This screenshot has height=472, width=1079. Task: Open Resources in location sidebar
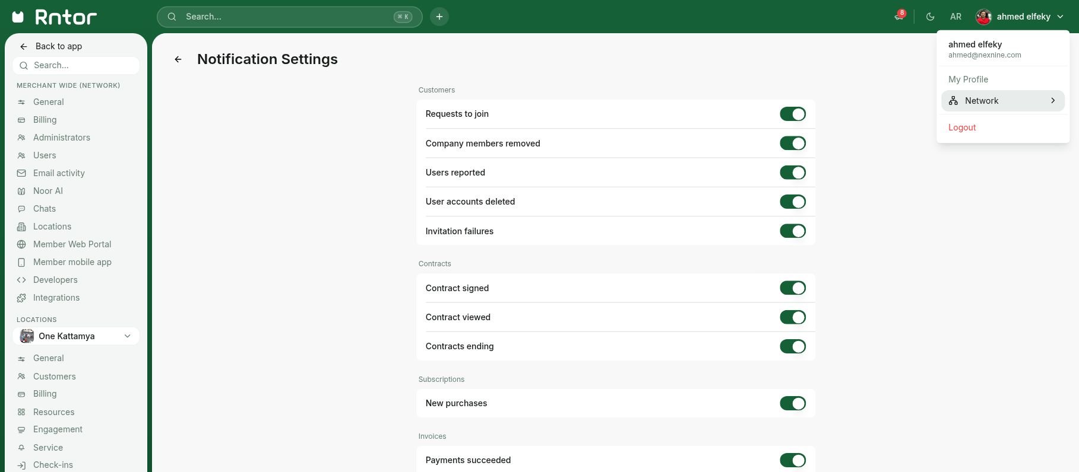tap(53, 412)
